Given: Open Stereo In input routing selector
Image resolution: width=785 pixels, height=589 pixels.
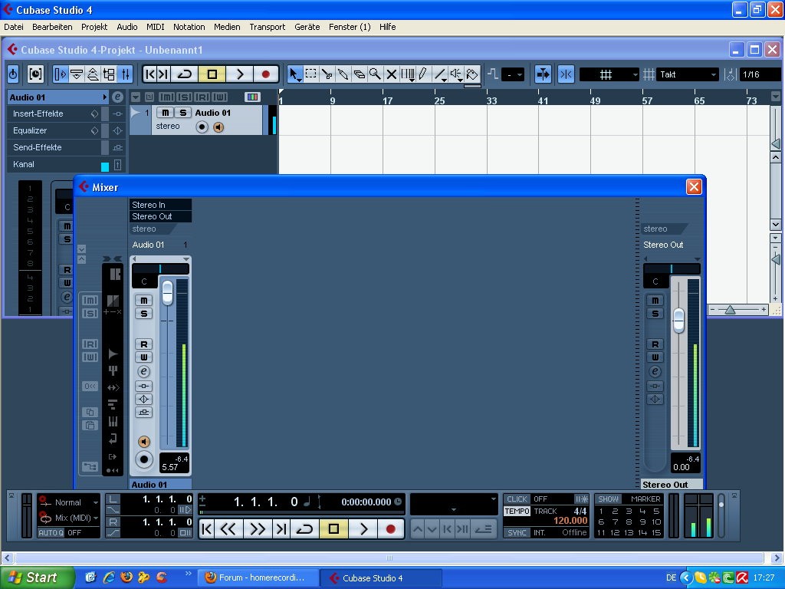Looking at the screenshot, I should [x=160, y=205].
